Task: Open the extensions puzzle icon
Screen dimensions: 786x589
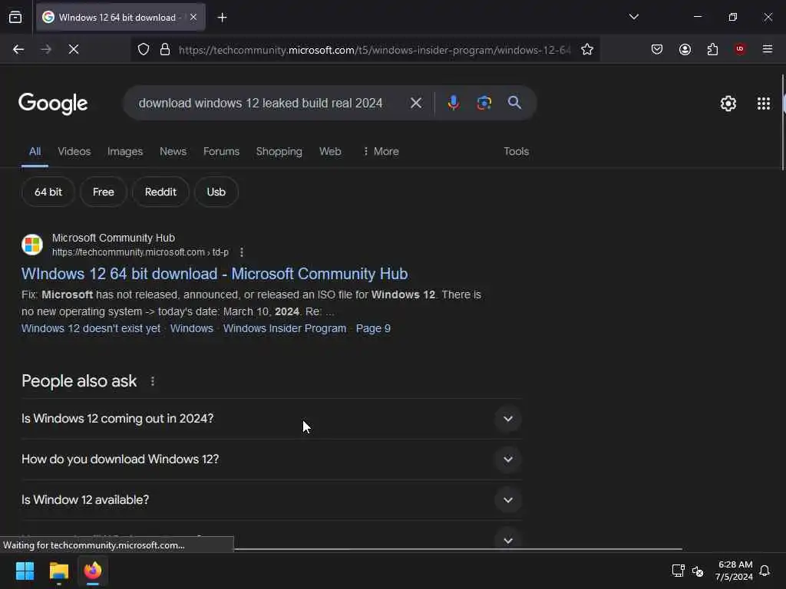Action: click(x=712, y=50)
